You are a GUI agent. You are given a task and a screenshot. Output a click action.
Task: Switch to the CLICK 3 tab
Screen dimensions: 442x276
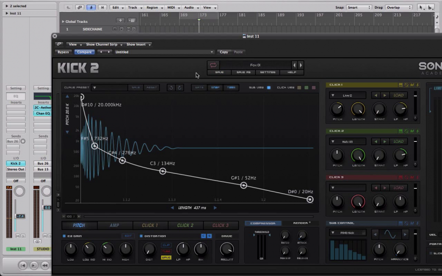pyautogui.click(x=221, y=225)
